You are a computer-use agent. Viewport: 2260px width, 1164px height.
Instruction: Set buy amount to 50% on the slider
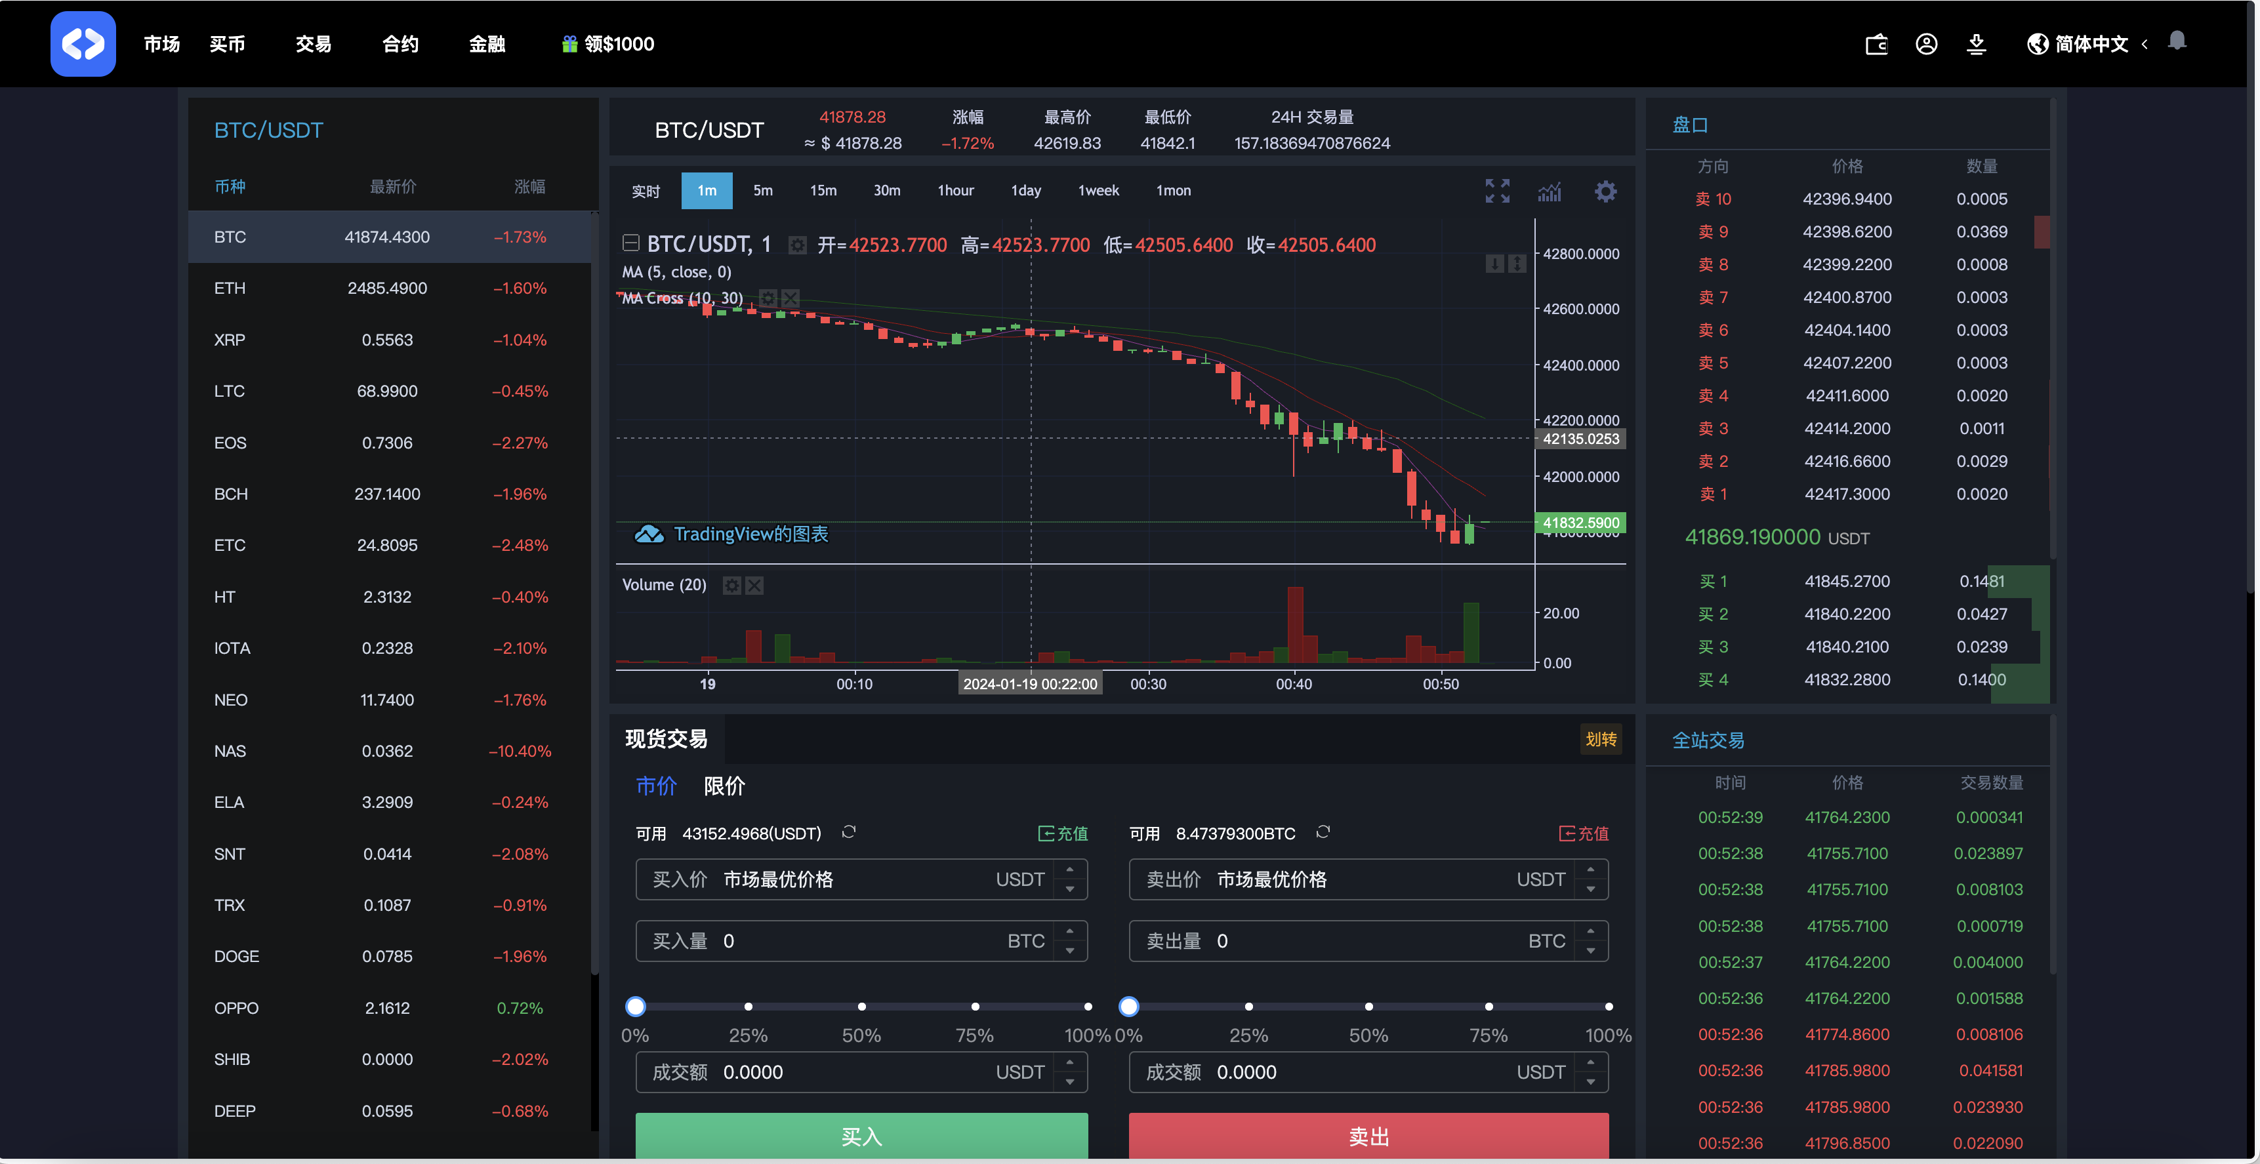[x=863, y=1007]
